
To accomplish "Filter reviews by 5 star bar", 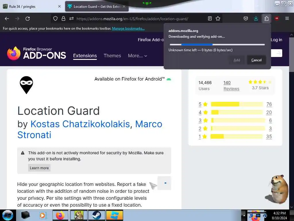I will [237, 104].
